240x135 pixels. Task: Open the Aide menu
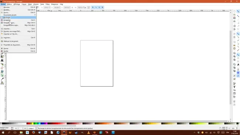[x=61, y=4]
